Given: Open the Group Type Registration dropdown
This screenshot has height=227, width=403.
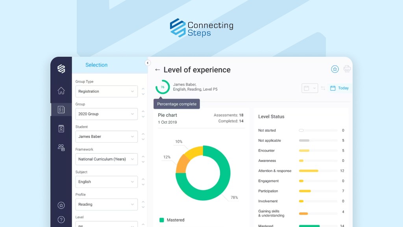Looking at the screenshot, I should 106,91.
